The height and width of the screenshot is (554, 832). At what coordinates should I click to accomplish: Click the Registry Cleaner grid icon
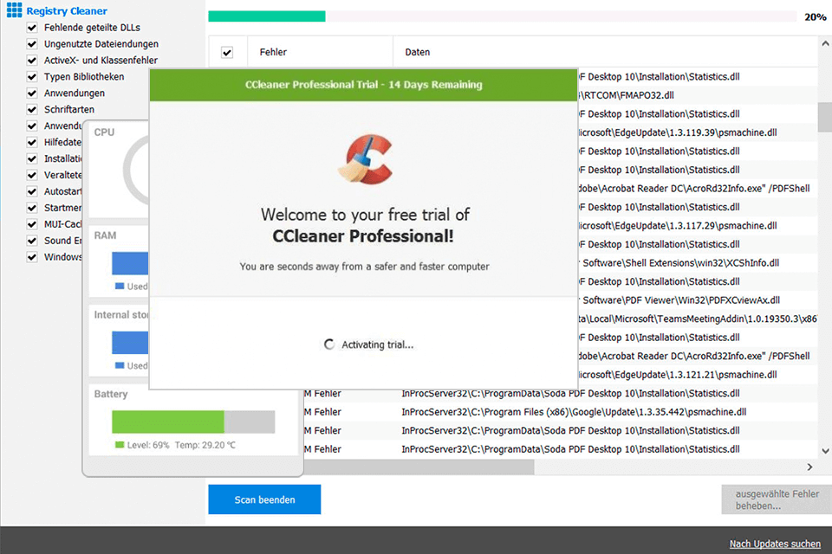click(x=15, y=11)
